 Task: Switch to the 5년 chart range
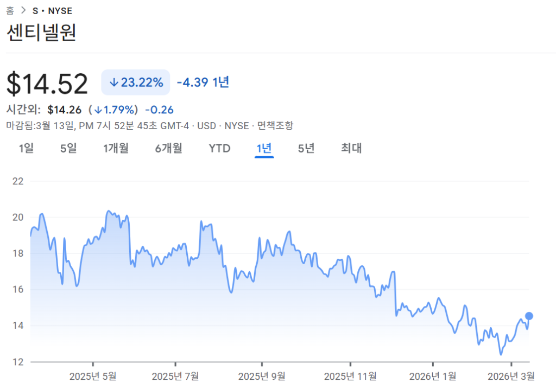click(306, 148)
